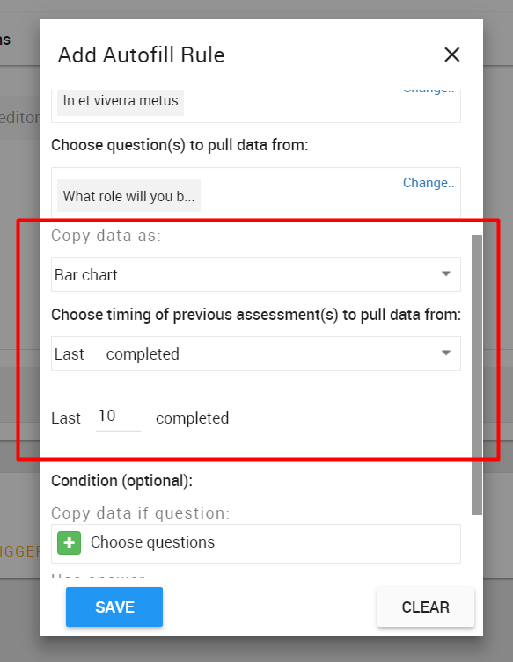Screen dimensions: 513x662
Task: Select the What role will you b... chip
Action: coord(128,196)
